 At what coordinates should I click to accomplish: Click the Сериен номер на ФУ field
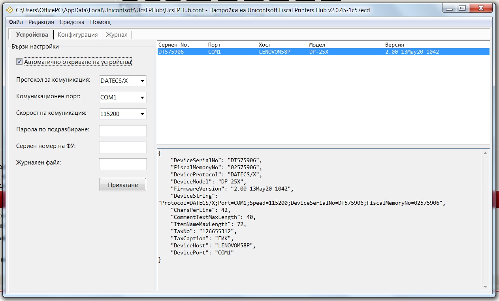tap(123, 148)
